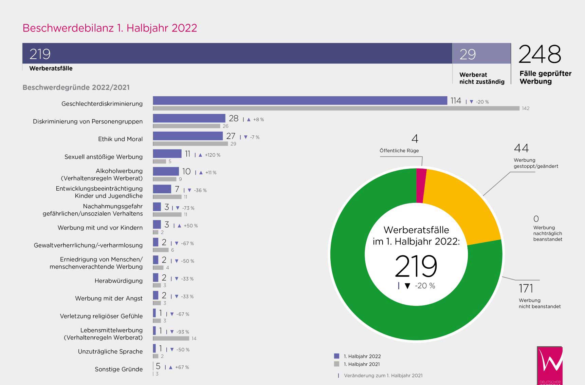Select the pink Öffentliche Rüge donut segment
585x385 pixels.
tap(421, 186)
